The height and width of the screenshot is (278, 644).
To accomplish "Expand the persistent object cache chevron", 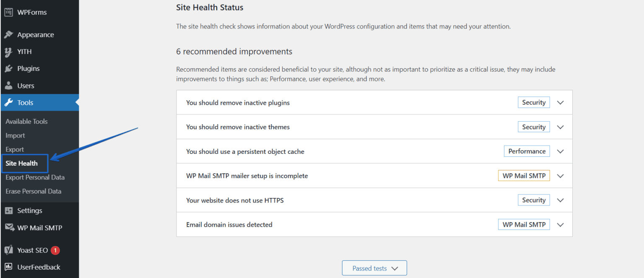I will 560,151.
